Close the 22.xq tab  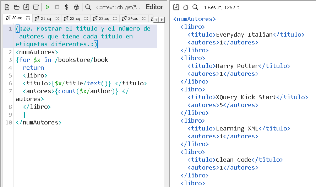(x=86, y=18)
